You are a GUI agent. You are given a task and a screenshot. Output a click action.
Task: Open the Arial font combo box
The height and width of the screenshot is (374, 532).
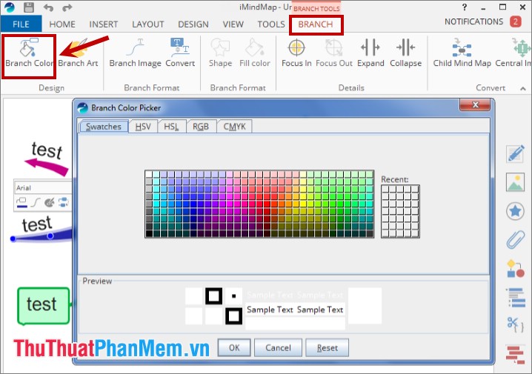point(41,188)
